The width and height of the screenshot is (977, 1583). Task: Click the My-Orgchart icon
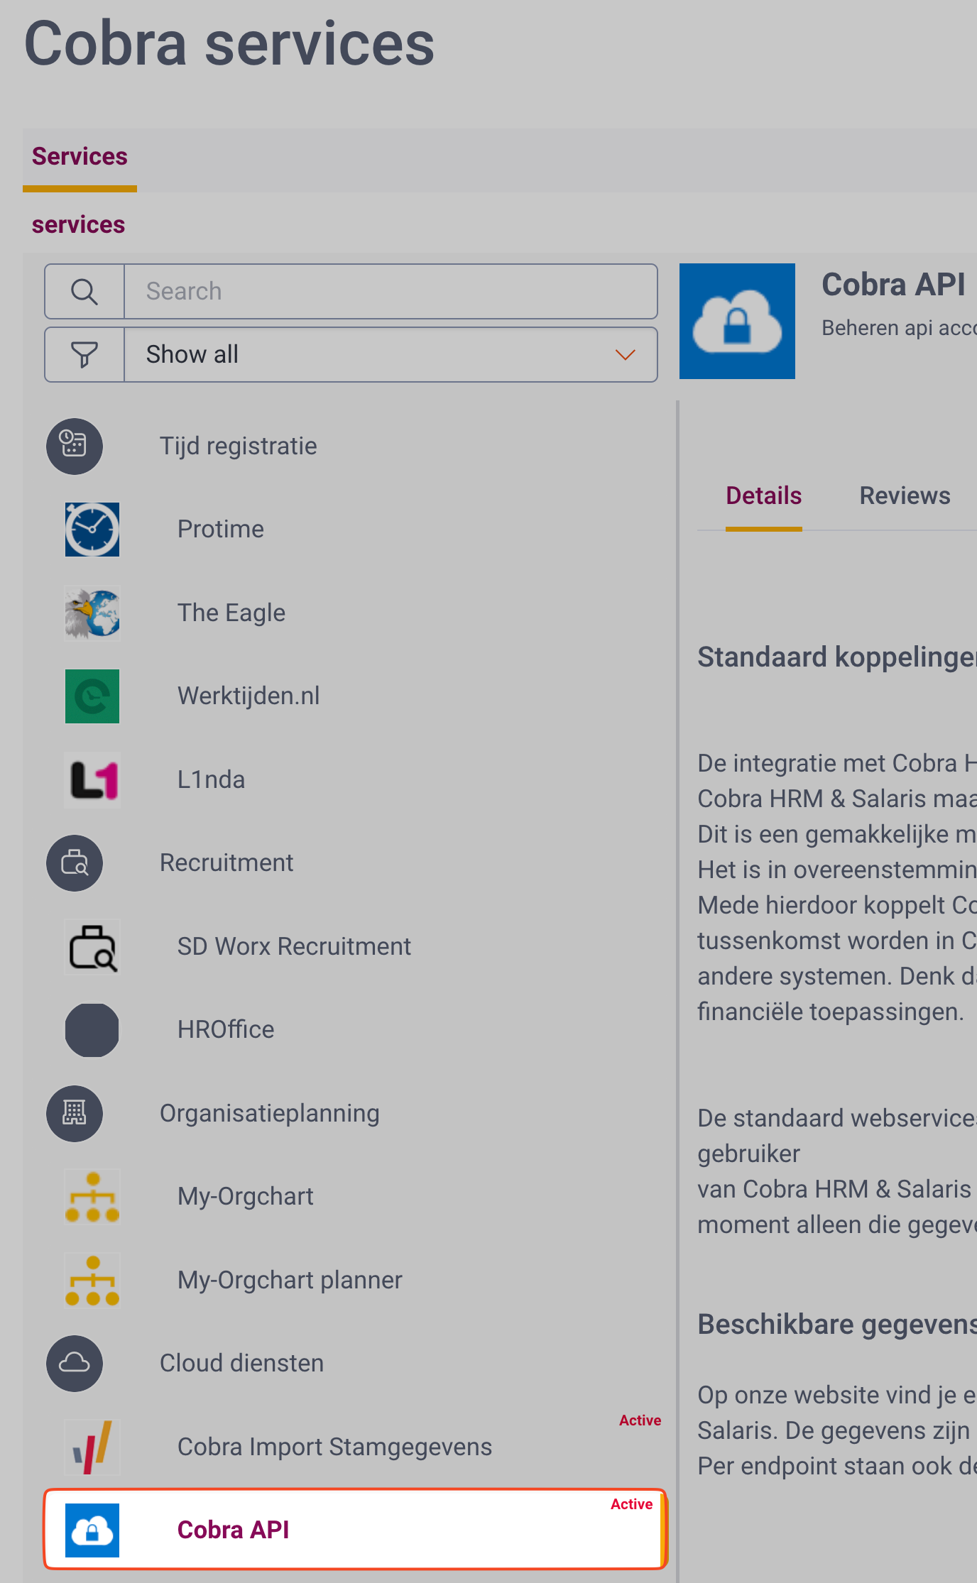tap(92, 1197)
